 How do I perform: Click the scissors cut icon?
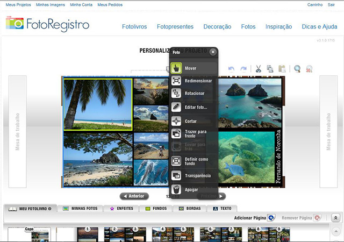click(x=259, y=69)
